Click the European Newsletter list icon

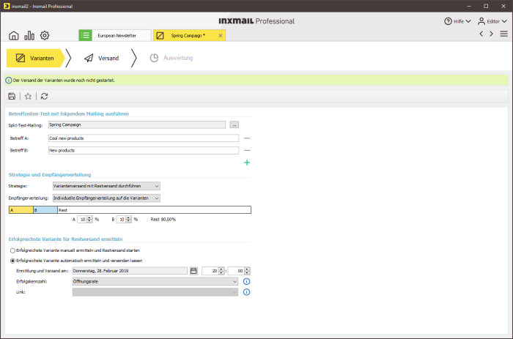pyautogui.click(x=86, y=35)
